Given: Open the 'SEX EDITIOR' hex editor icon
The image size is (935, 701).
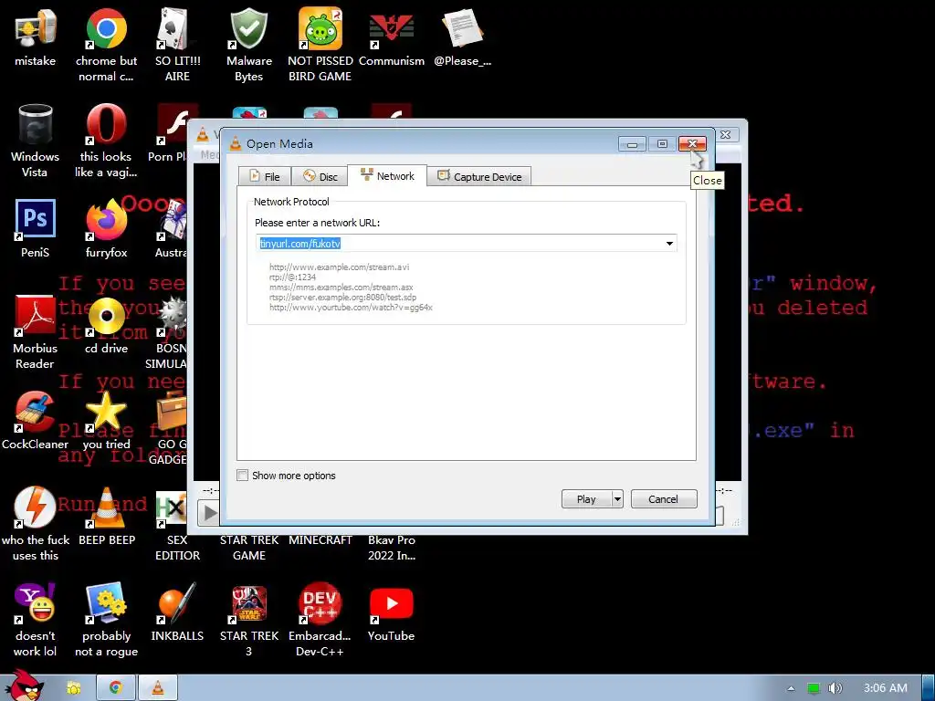Looking at the screenshot, I should (x=177, y=524).
